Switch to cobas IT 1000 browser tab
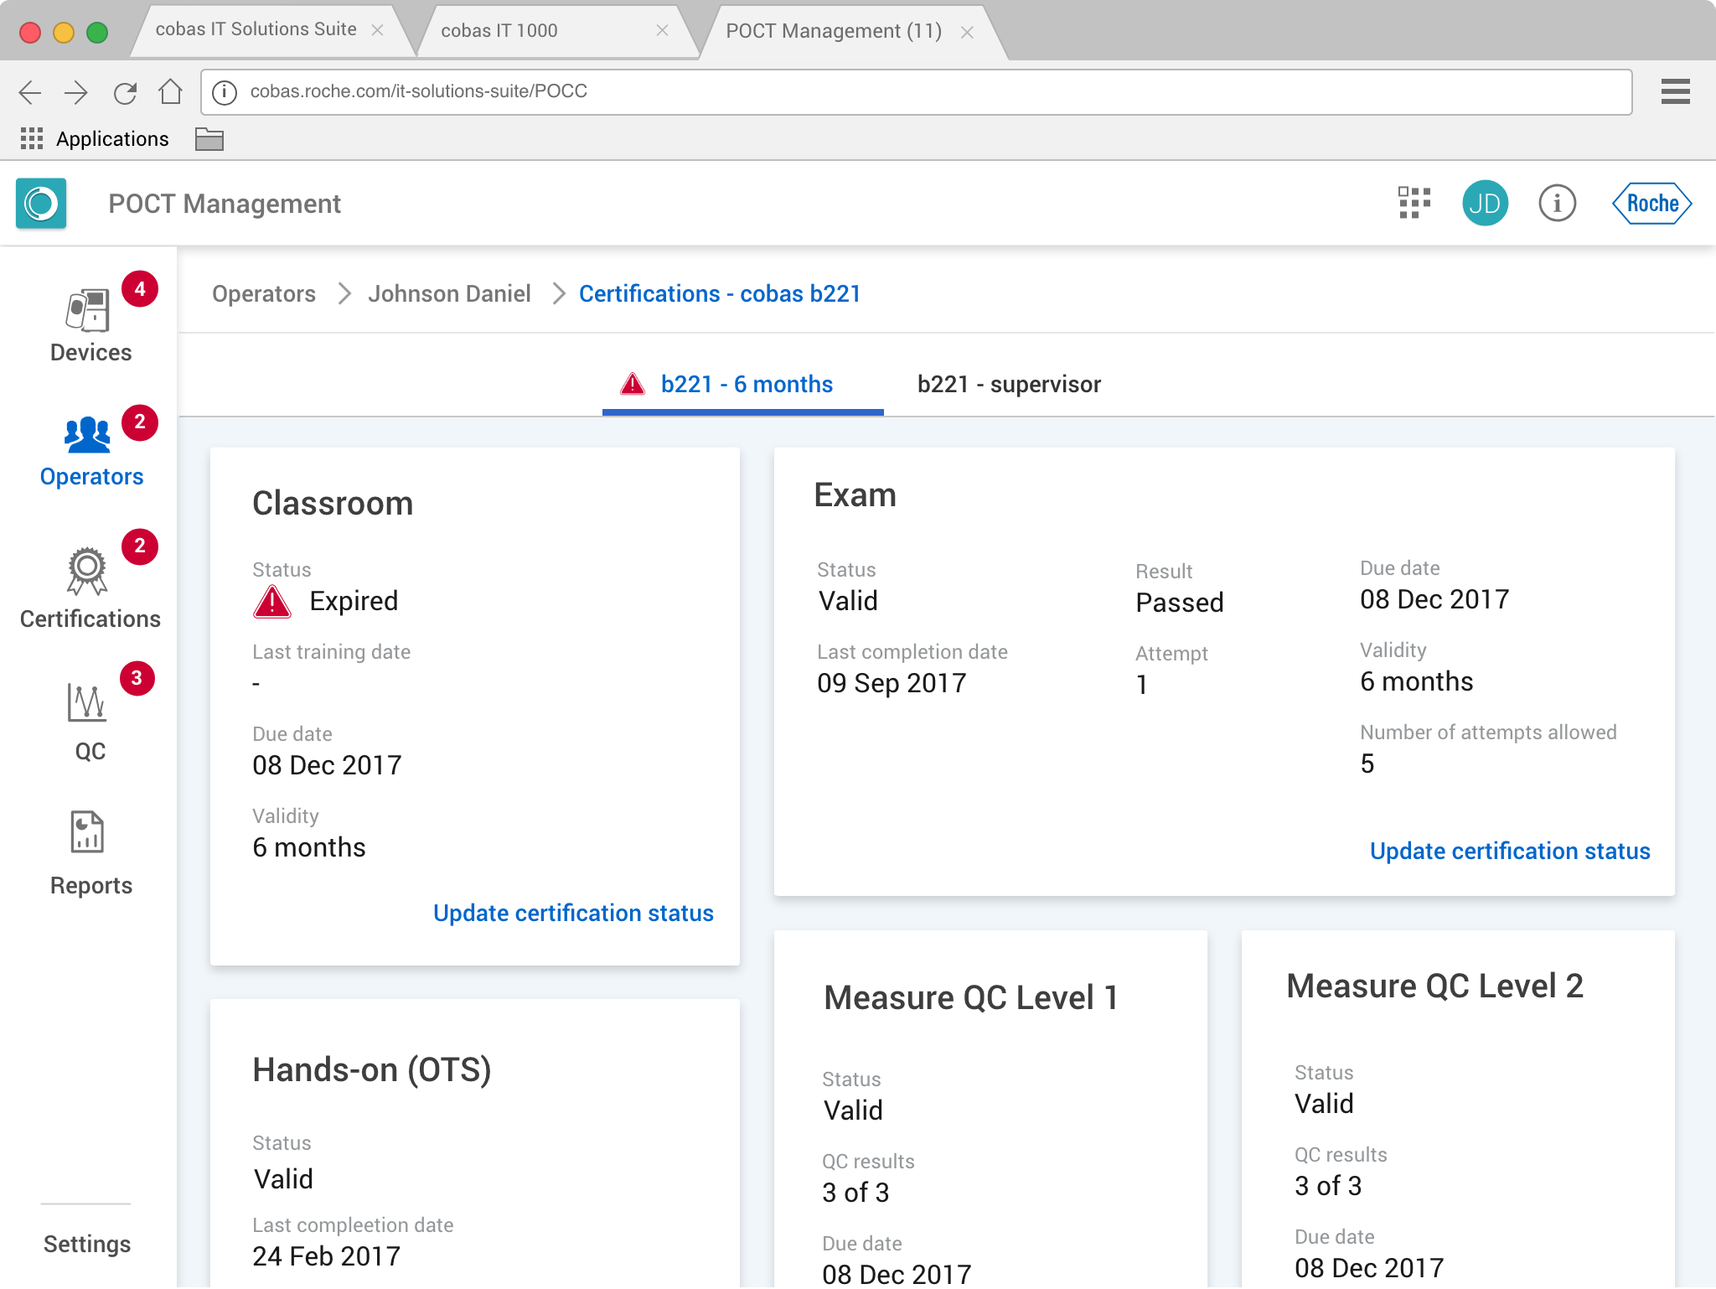Image resolution: width=1716 pixels, height=1289 pixels. [x=499, y=31]
